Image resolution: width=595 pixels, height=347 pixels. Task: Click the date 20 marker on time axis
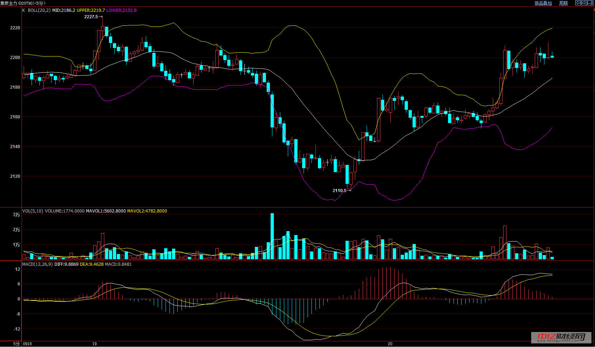(x=390, y=344)
